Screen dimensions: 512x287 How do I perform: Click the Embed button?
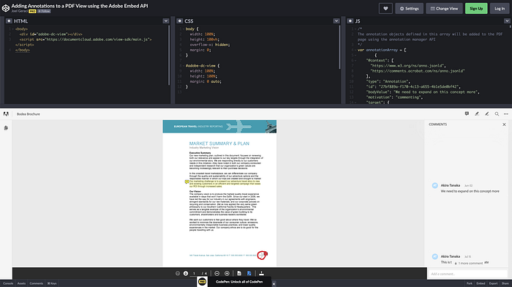point(481,283)
